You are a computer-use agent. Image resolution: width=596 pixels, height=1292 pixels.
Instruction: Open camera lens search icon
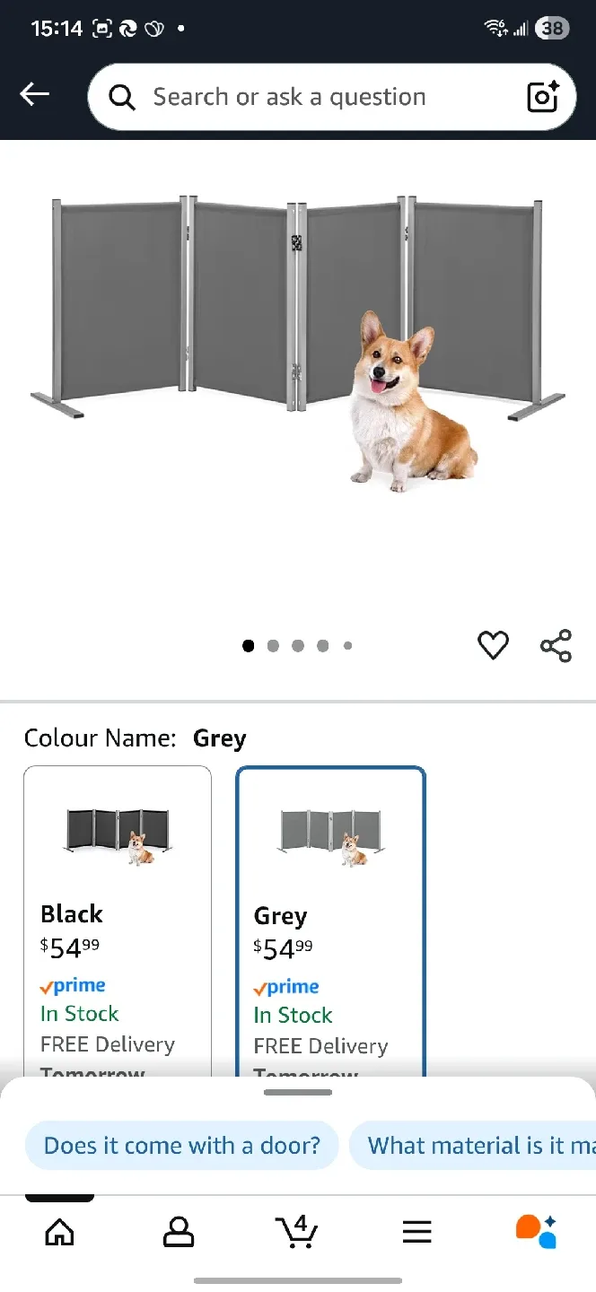(x=543, y=97)
